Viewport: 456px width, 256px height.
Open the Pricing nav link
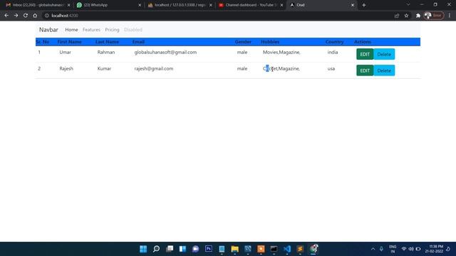tap(112, 30)
